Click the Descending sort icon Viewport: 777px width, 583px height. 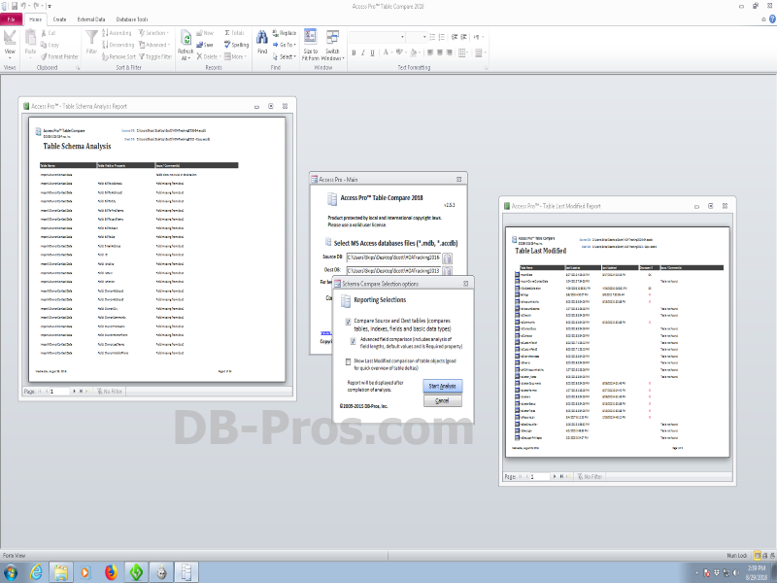(x=105, y=45)
